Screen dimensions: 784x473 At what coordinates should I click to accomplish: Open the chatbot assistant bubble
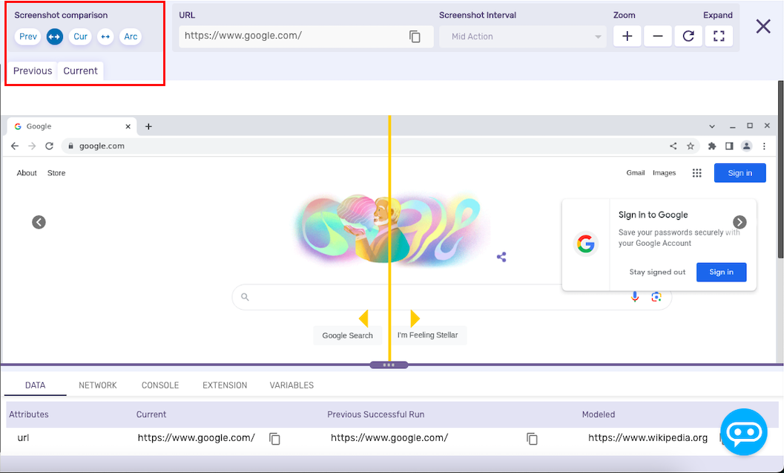(x=744, y=432)
